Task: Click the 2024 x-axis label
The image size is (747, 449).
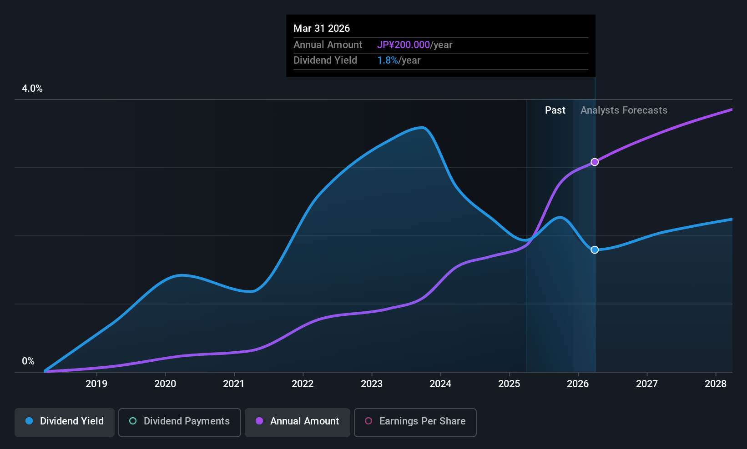Action: click(440, 384)
